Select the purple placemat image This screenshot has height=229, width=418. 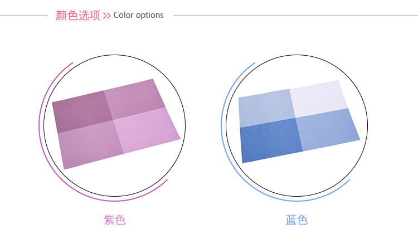pos(116,123)
